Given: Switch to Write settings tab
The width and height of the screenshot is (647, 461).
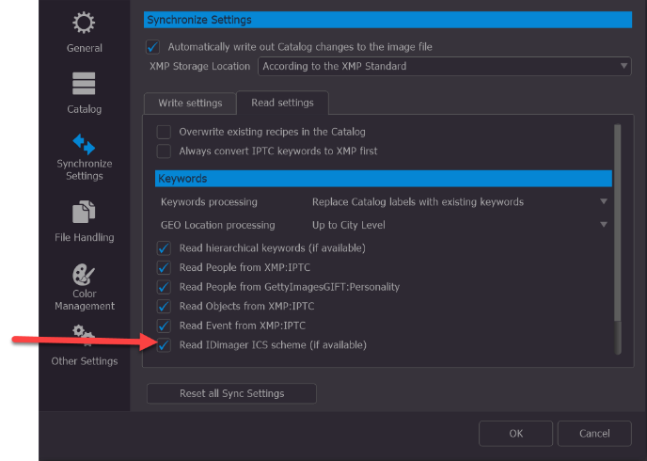Looking at the screenshot, I should (x=190, y=103).
